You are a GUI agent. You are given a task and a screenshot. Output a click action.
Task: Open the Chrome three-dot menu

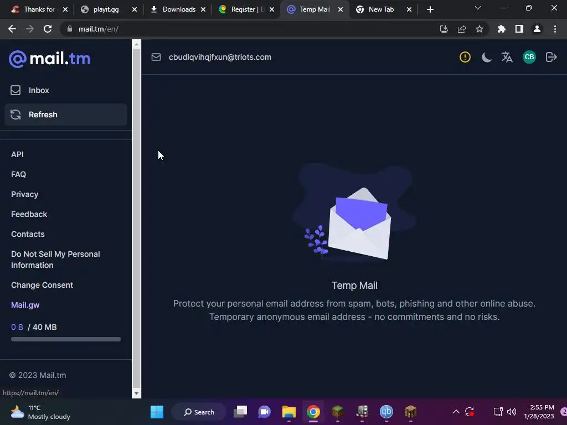(555, 29)
